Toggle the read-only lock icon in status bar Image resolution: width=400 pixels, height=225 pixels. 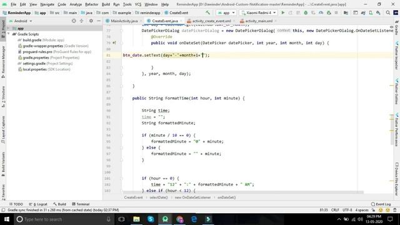[374, 210]
